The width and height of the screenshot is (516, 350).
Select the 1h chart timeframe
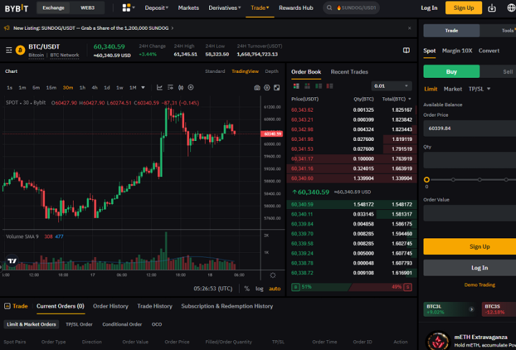point(82,87)
